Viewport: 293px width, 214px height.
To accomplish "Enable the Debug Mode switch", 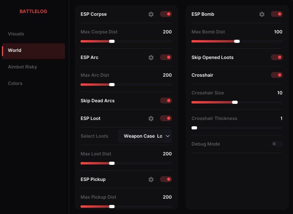I will [277, 144].
